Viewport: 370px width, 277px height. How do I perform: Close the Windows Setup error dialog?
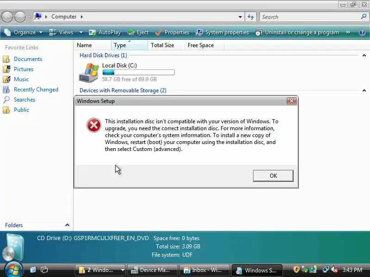[x=291, y=101]
